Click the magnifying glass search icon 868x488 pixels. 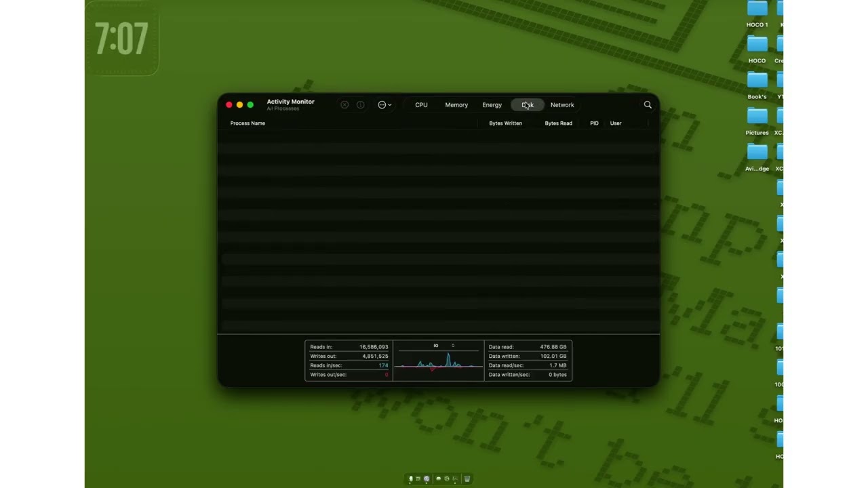point(648,105)
